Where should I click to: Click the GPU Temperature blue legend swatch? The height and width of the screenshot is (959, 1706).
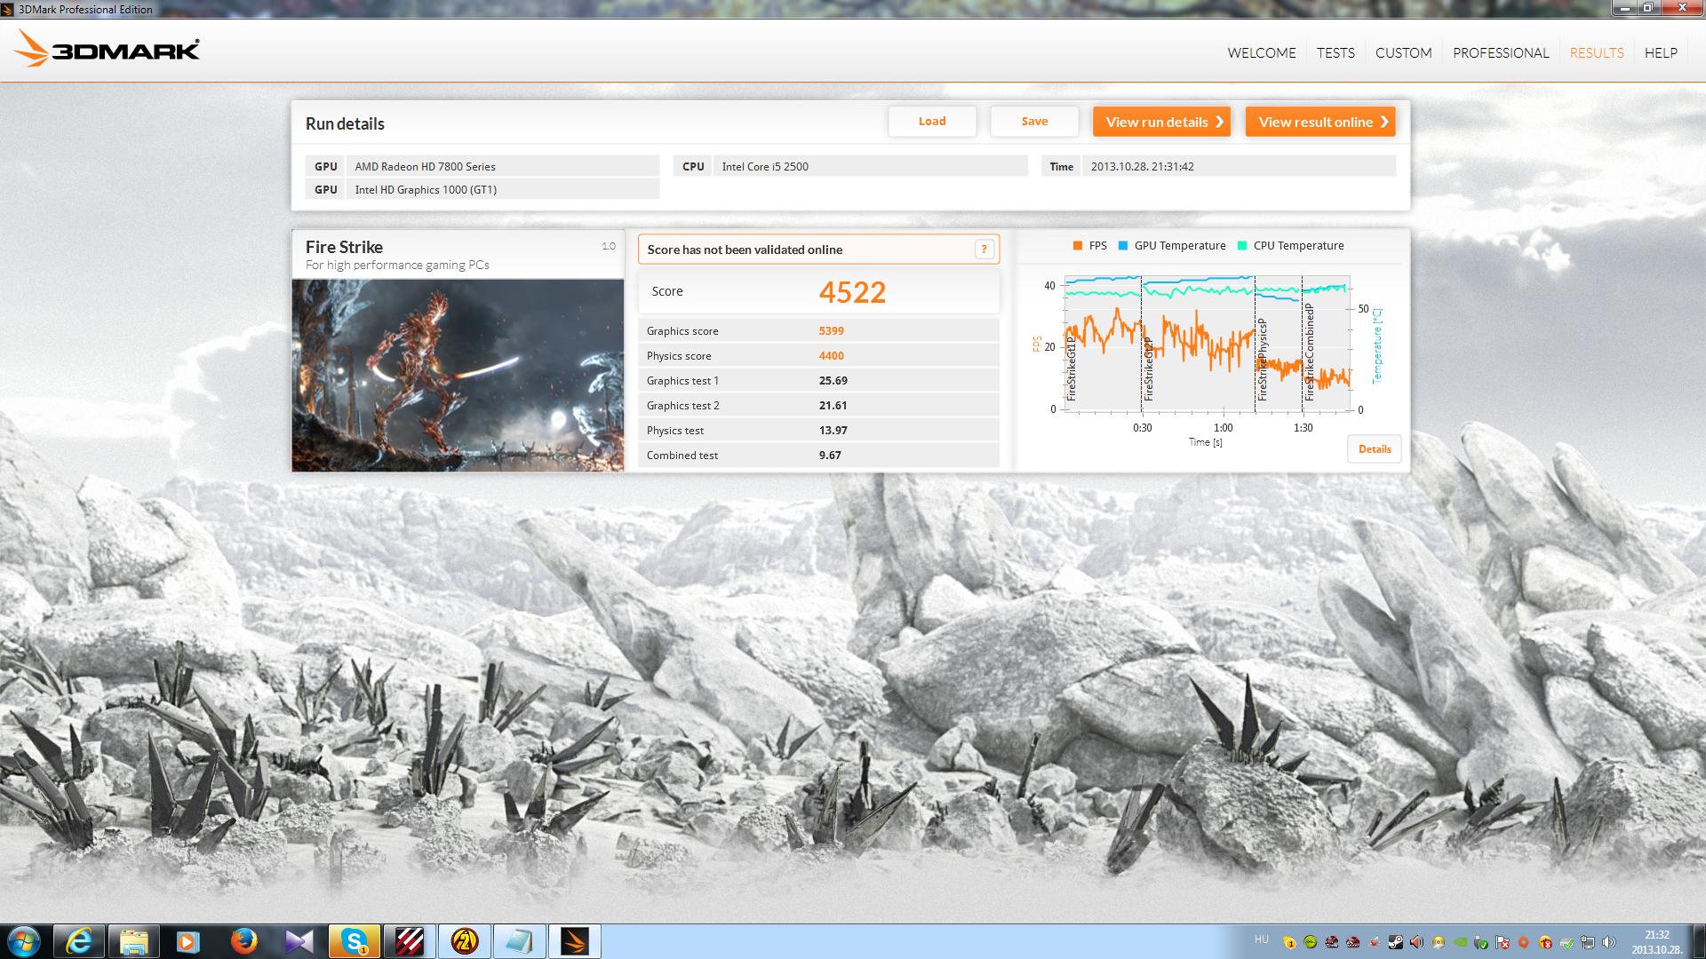1123,246
